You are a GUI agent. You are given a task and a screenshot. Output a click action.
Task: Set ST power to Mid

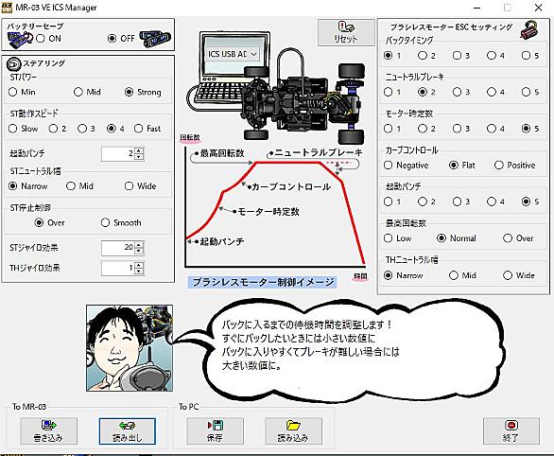[87, 92]
